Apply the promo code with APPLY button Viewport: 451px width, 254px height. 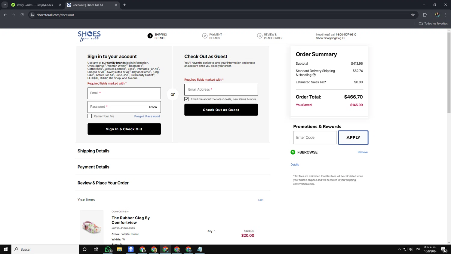coord(353,138)
